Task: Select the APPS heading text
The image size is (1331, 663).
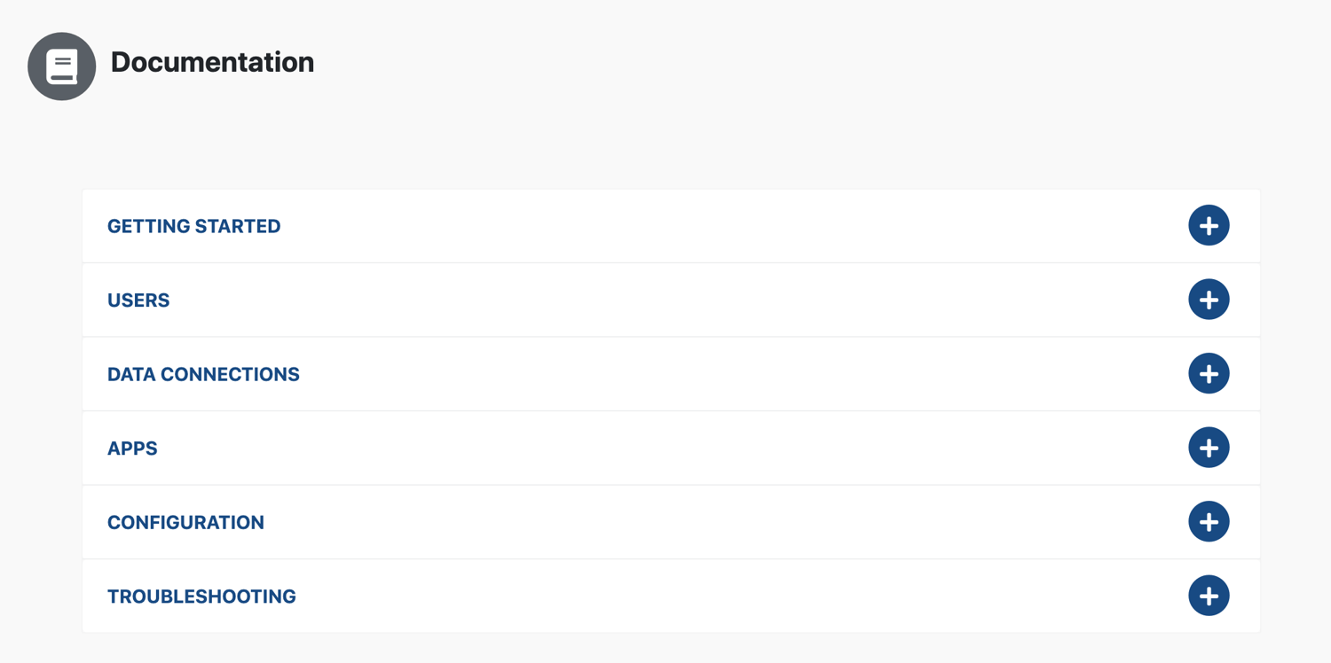Action: coord(132,448)
